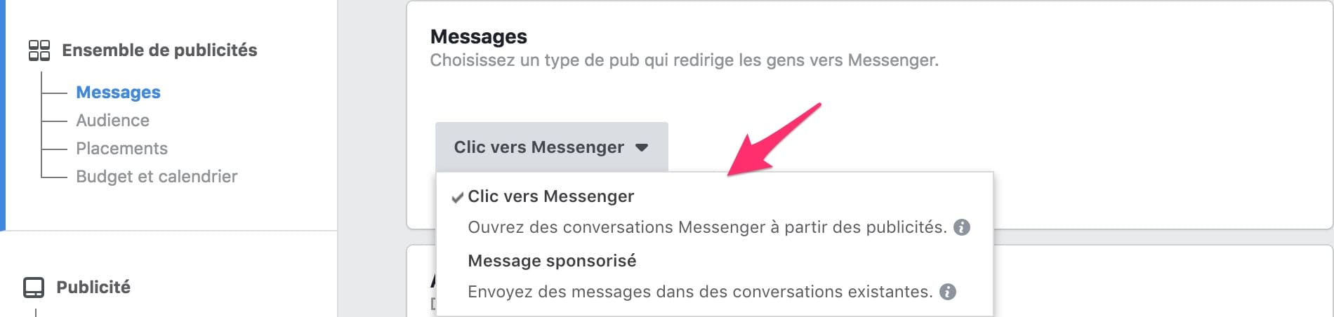Screen dimensions: 1334x317
Task: Choose Message sponsorisé from the list
Action: [x=552, y=261]
